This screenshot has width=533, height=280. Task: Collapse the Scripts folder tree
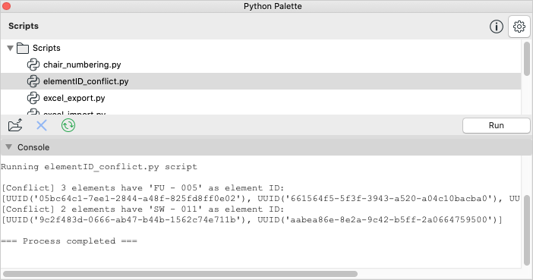[x=10, y=49]
